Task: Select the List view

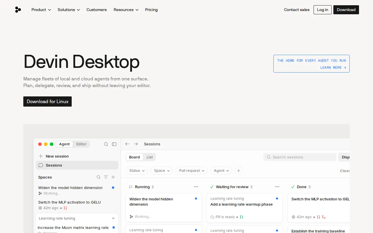Action: click(149, 157)
